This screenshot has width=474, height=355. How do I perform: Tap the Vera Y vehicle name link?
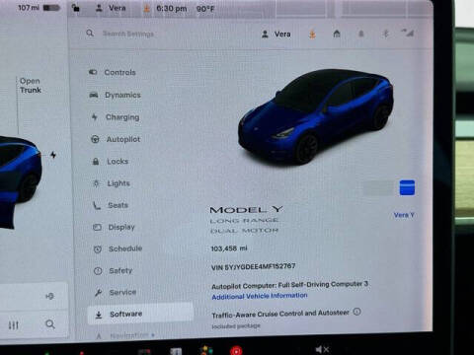tap(404, 215)
